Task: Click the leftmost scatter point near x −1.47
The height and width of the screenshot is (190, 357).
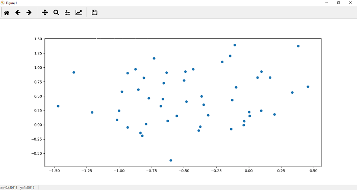Action: pos(58,106)
